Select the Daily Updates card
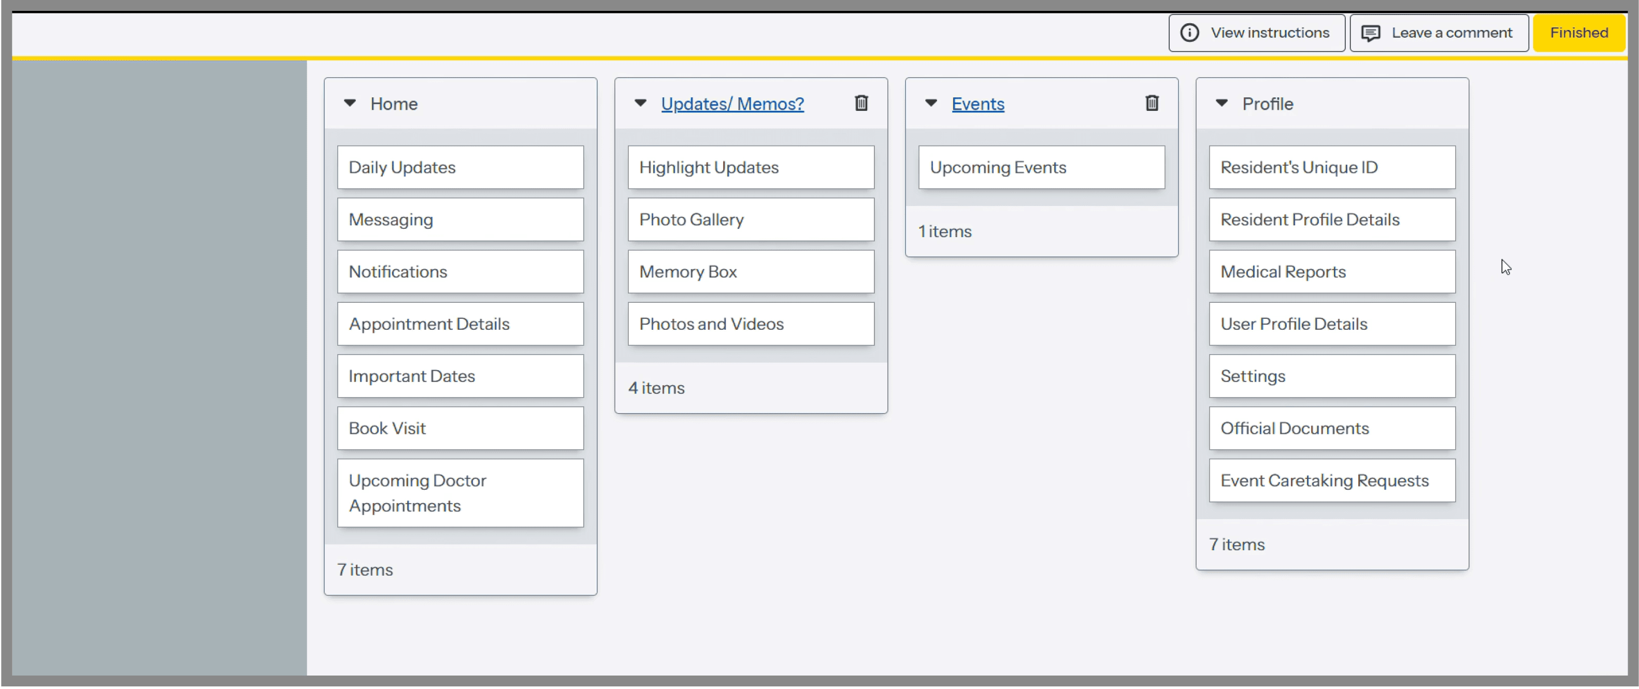The width and height of the screenshot is (1639, 689). [x=460, y=167]
